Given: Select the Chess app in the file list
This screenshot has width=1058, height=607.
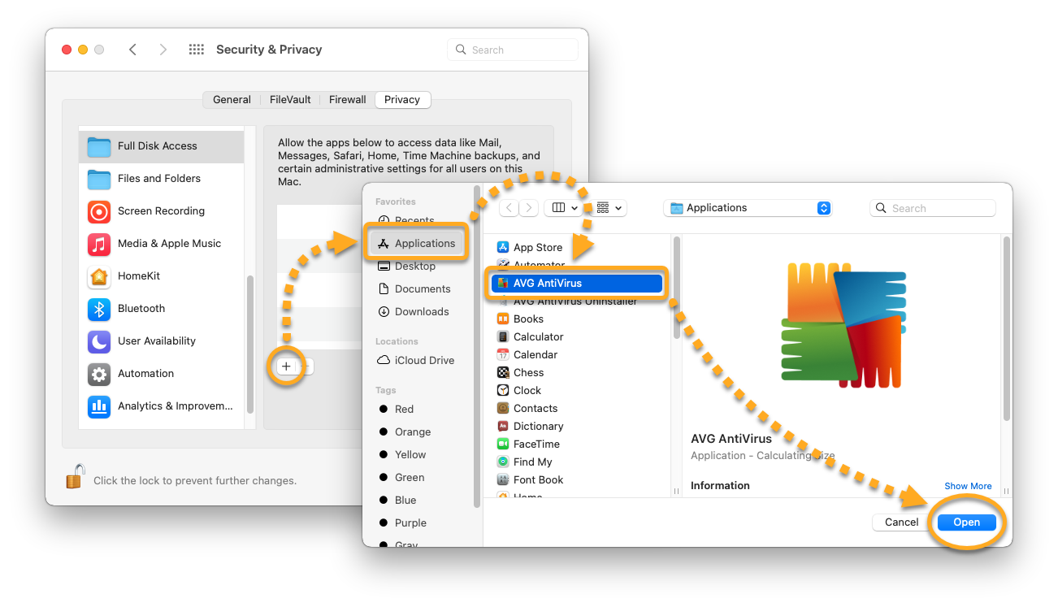Looking at the screenshot, I should tap(528, 373).
